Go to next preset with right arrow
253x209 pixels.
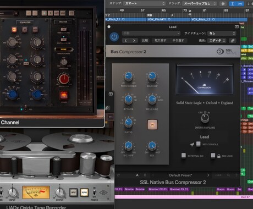[x=134, y=41]
